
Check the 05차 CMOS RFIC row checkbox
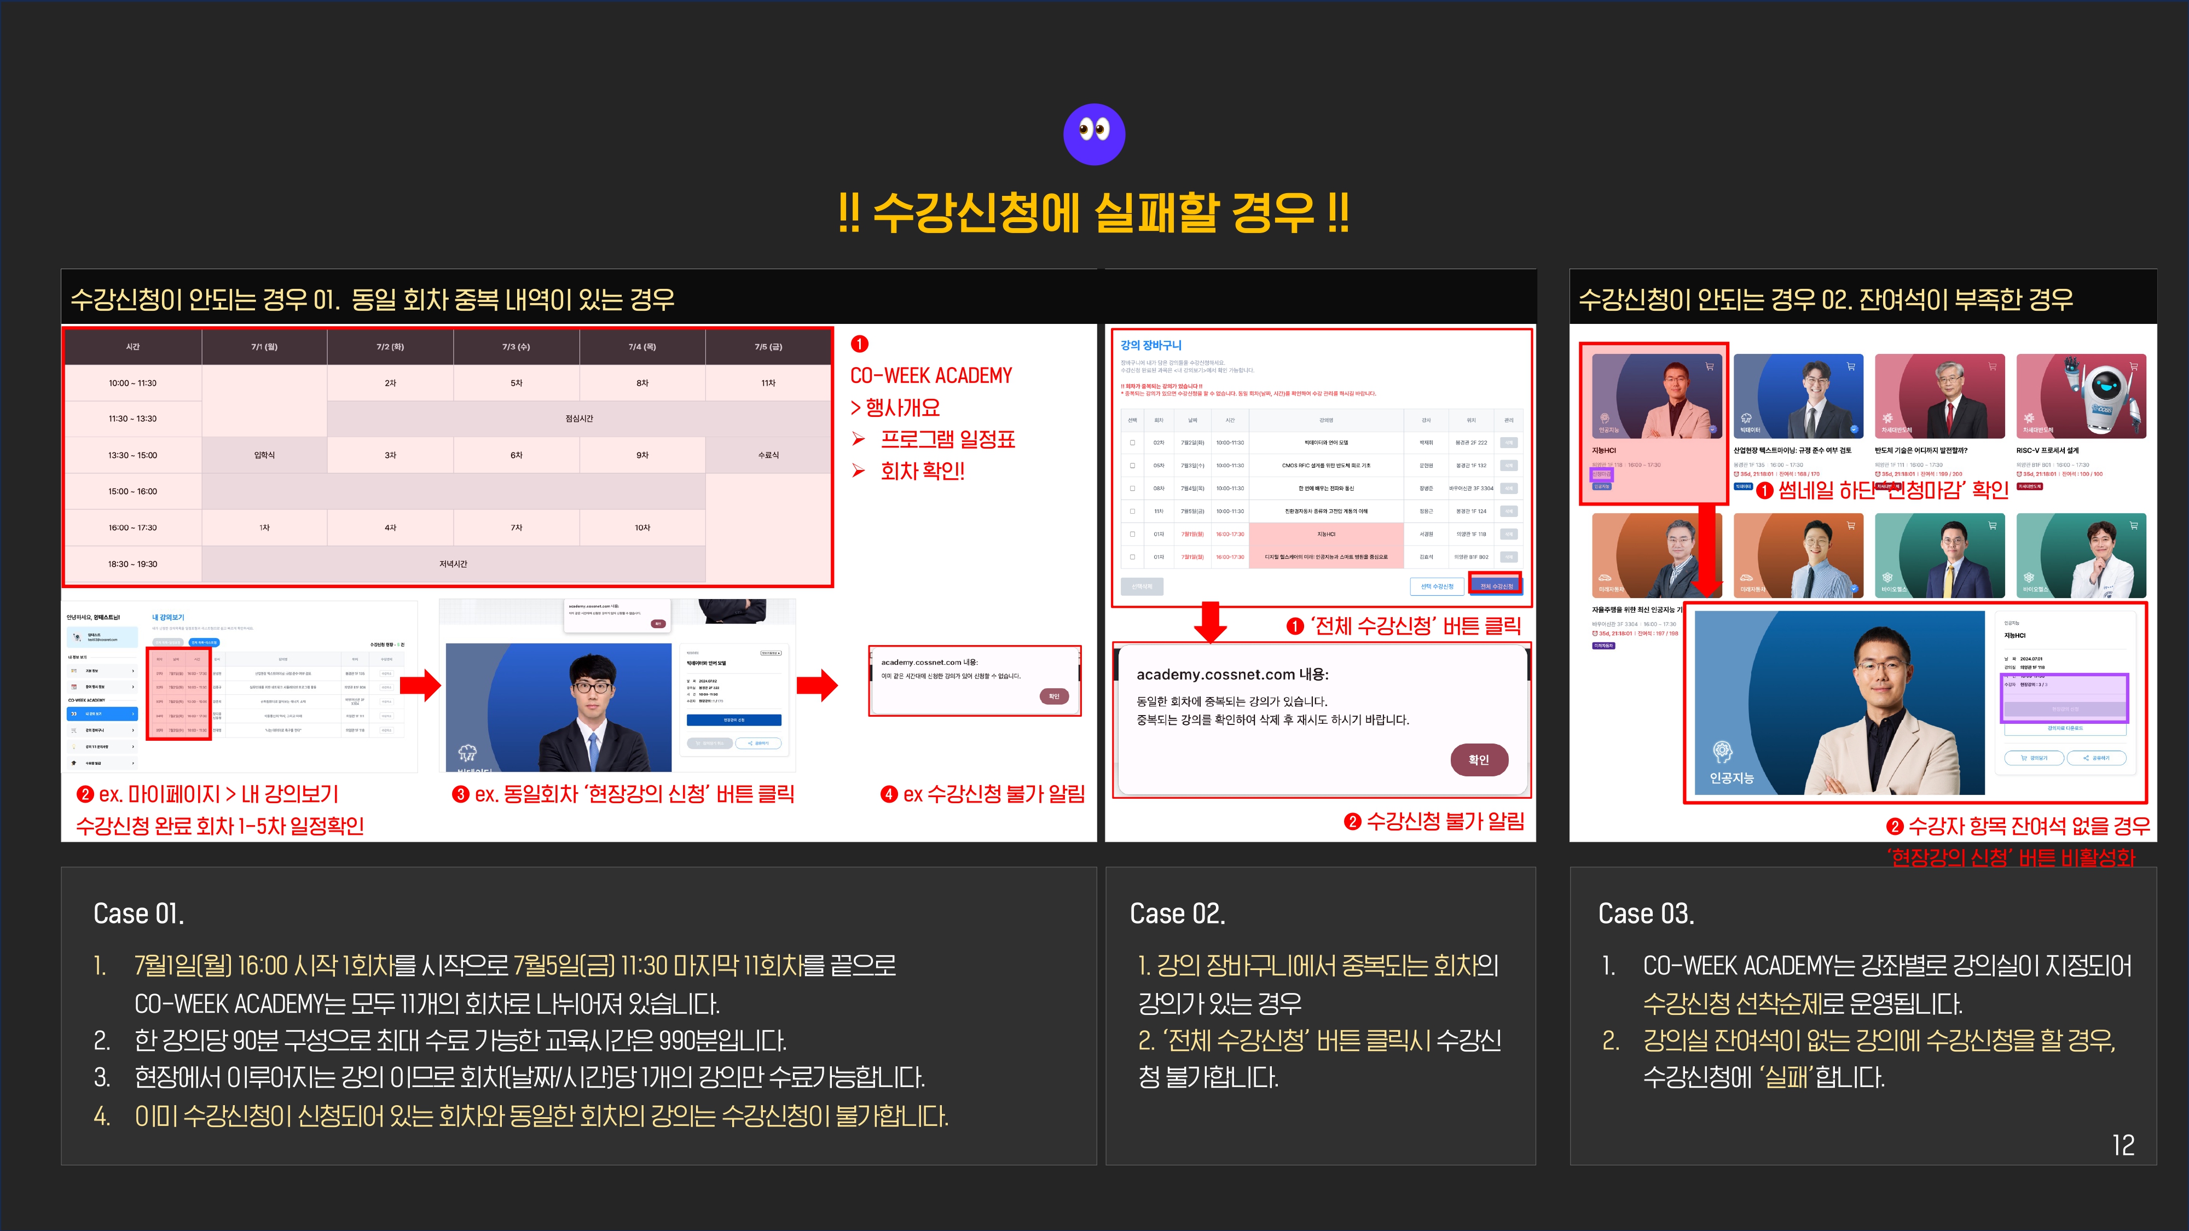(1132, 466)
